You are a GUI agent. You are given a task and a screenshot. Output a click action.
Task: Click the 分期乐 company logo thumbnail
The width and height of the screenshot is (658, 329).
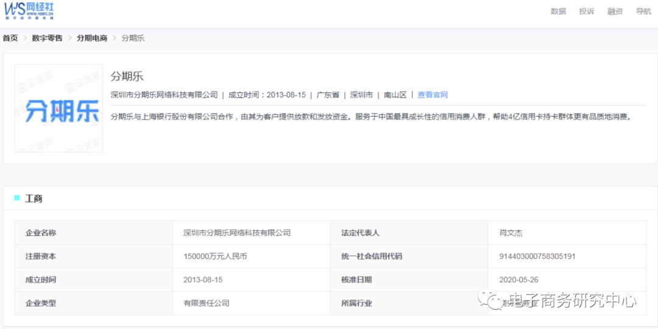[58, 108]
